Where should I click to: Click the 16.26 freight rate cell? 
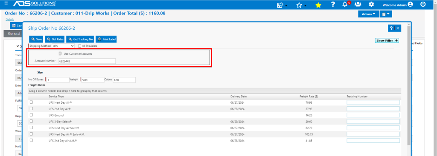pos(309,115)
